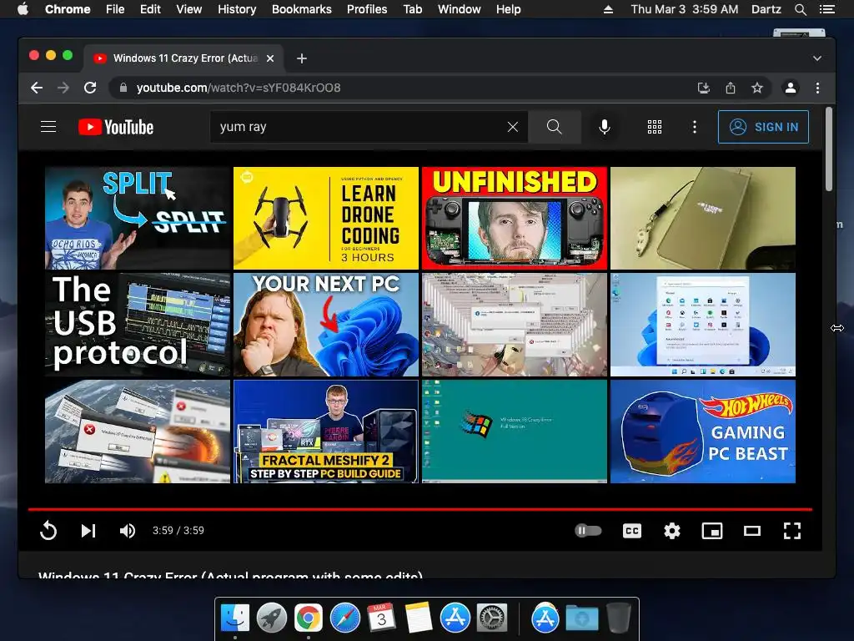Close the Windows 11 Crazy Error tab
854x641 pixels.
(x=270, y=58)
